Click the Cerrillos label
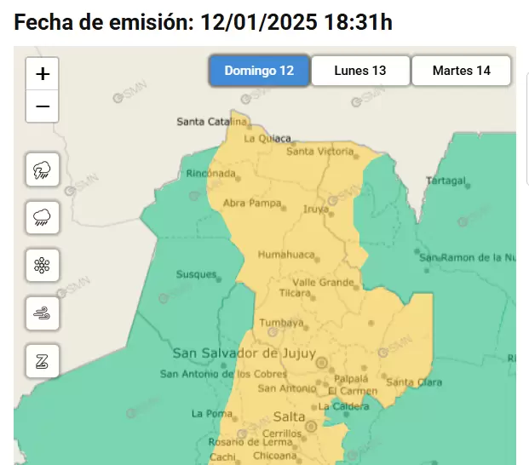This screenshot has height=465, width=529. [282, 433]
